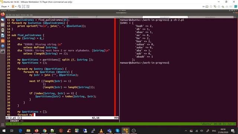Close the active white terminal tab
238x134 pixels.
click(x=187, y=17)
